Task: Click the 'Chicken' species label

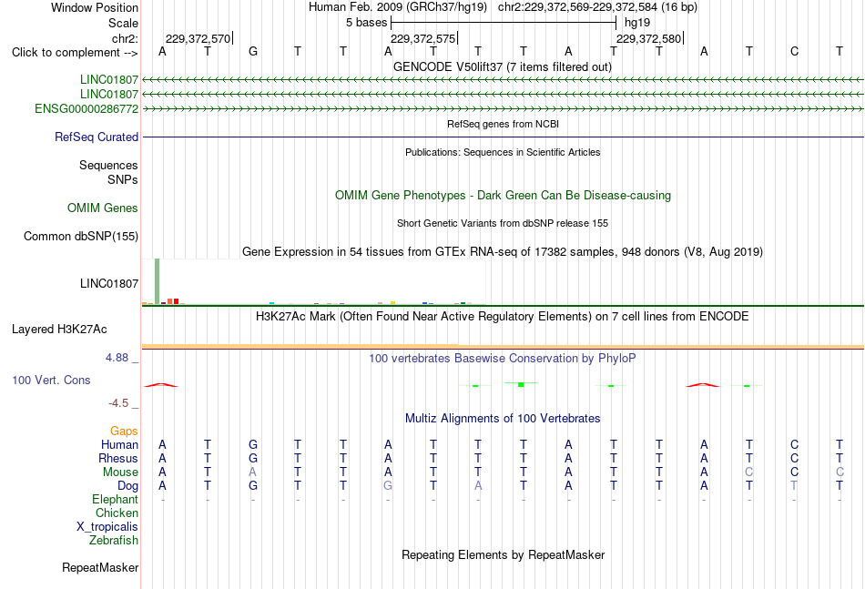Action: click(117, 513)
